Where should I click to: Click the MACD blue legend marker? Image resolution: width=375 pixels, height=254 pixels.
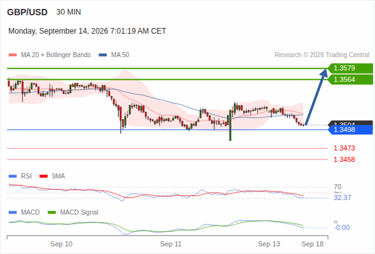13,213
